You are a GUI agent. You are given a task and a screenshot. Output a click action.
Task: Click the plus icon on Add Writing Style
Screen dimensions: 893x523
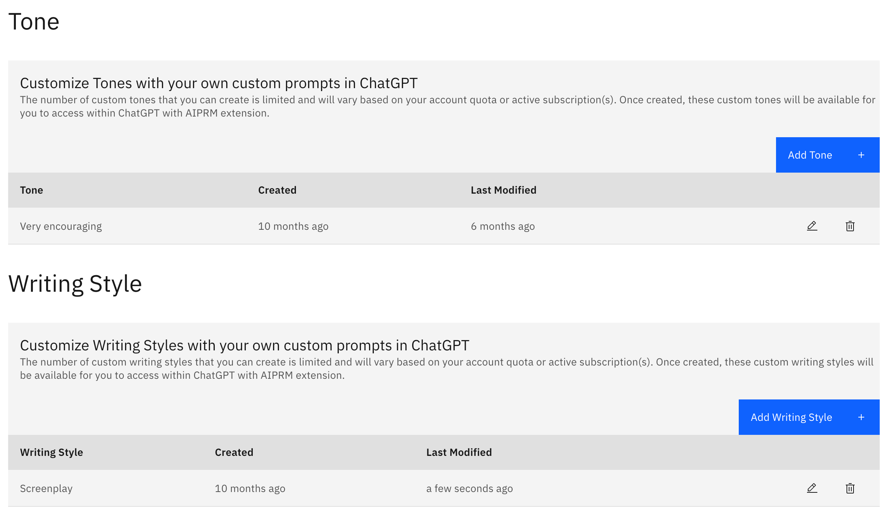(x=861, y=417)
